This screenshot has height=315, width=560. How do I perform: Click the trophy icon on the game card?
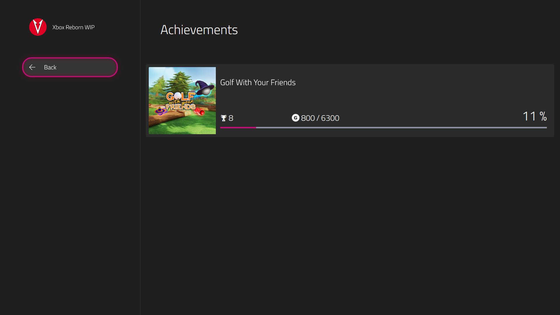click(224, 118)
